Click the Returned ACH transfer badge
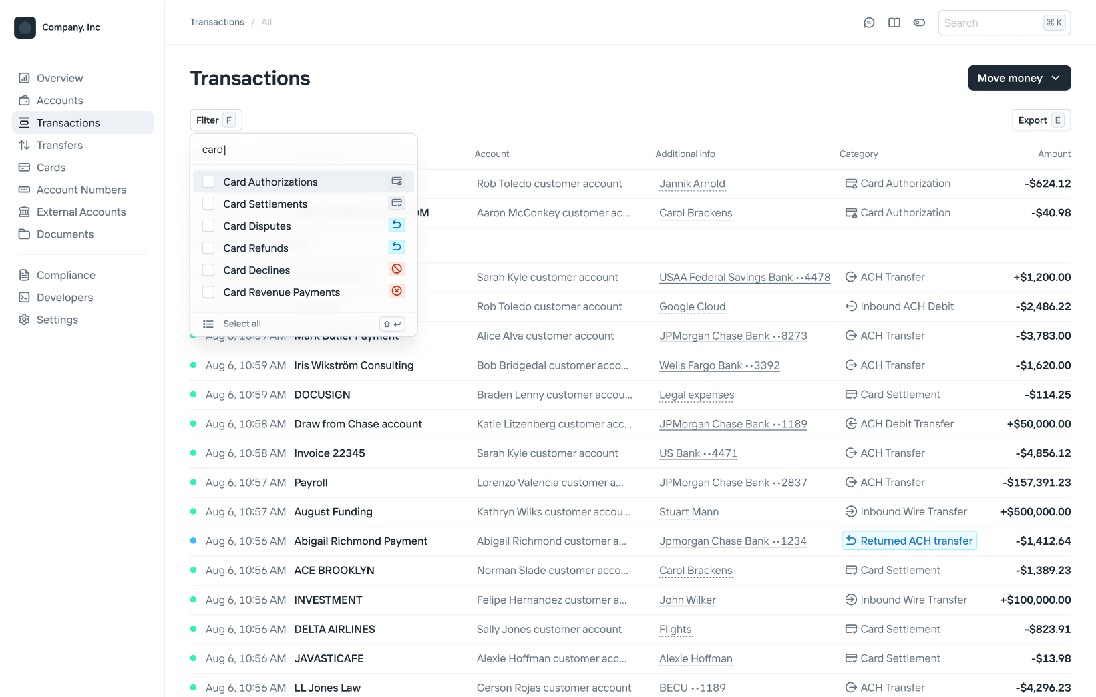 909,541
